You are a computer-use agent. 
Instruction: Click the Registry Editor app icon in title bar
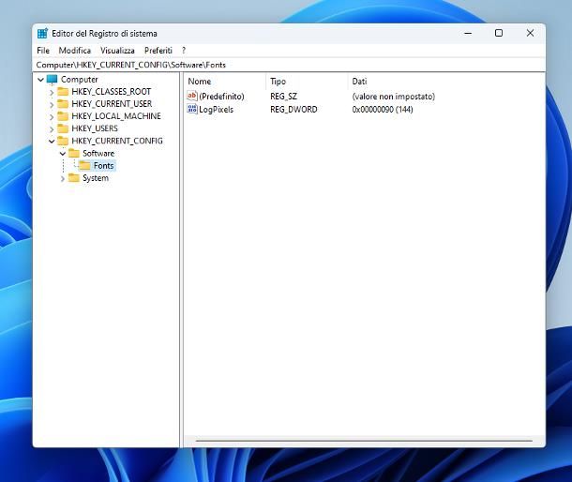[x=42, y=33]
